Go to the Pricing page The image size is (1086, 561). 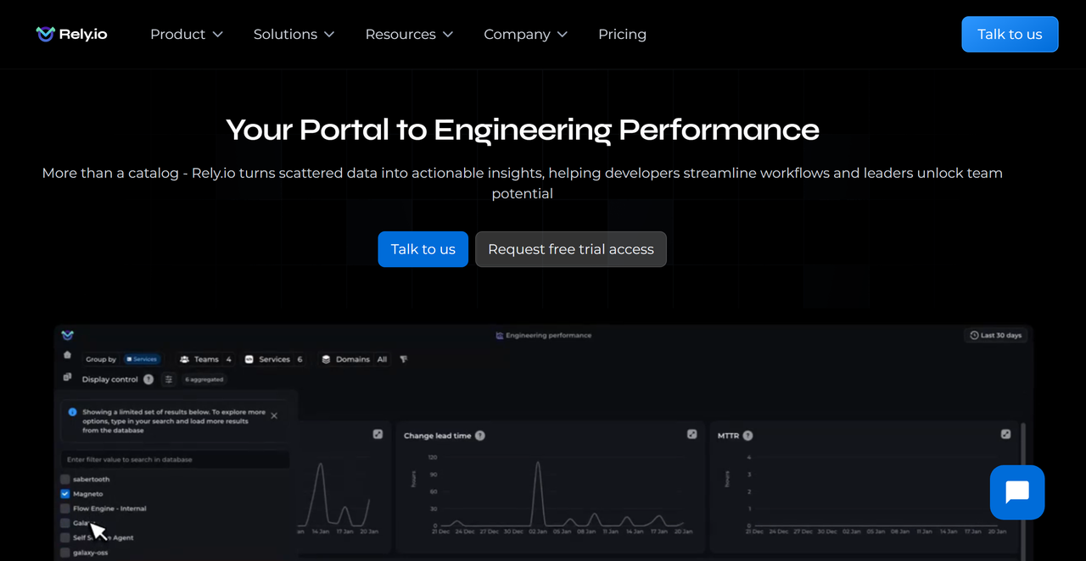(622, 34)
